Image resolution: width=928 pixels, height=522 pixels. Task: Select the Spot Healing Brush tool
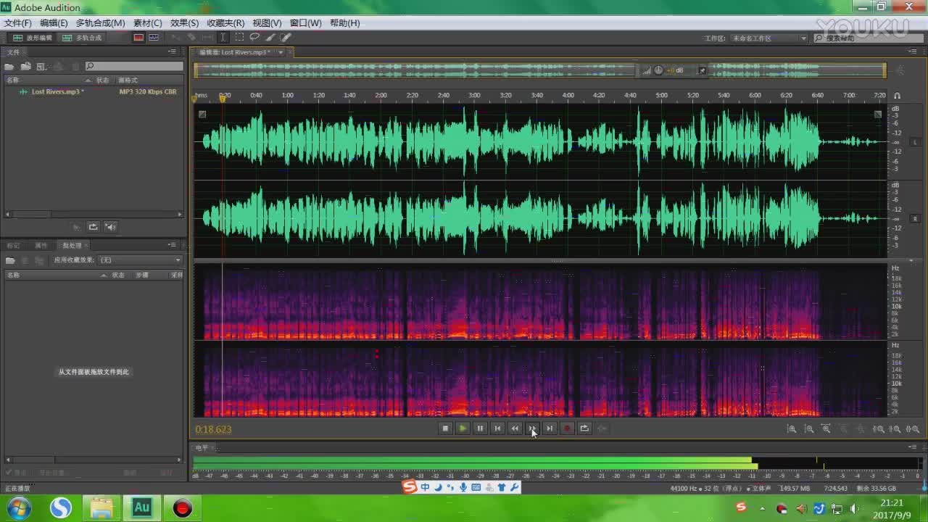click(x=286, y=37)
